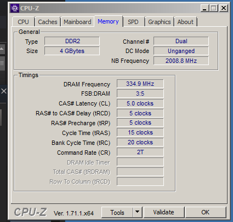Open the Graphics tab
233x222 pixels.
[x=160, y=22]
